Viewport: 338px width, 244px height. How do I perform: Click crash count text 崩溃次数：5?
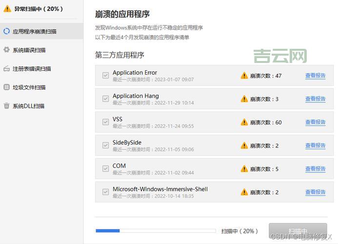click(x=264, y=169)
